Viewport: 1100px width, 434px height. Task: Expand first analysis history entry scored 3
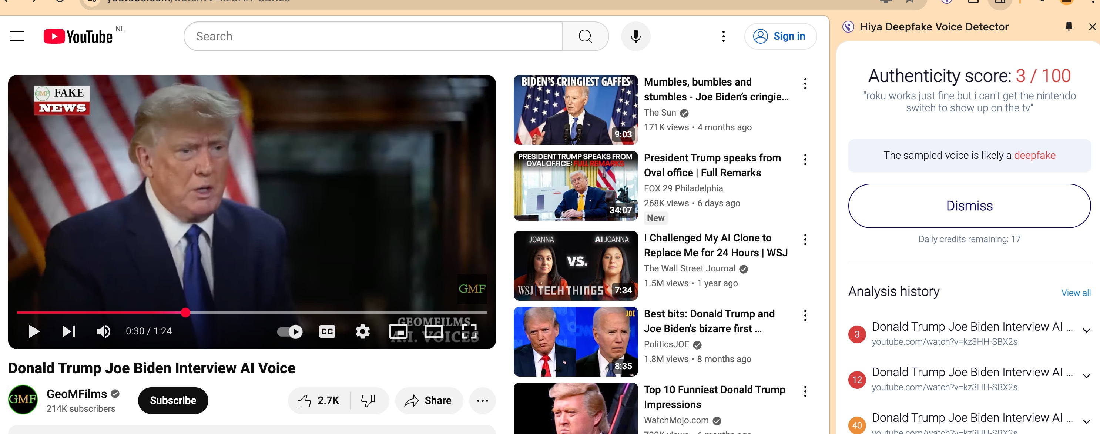click(x=1087, y=330)
